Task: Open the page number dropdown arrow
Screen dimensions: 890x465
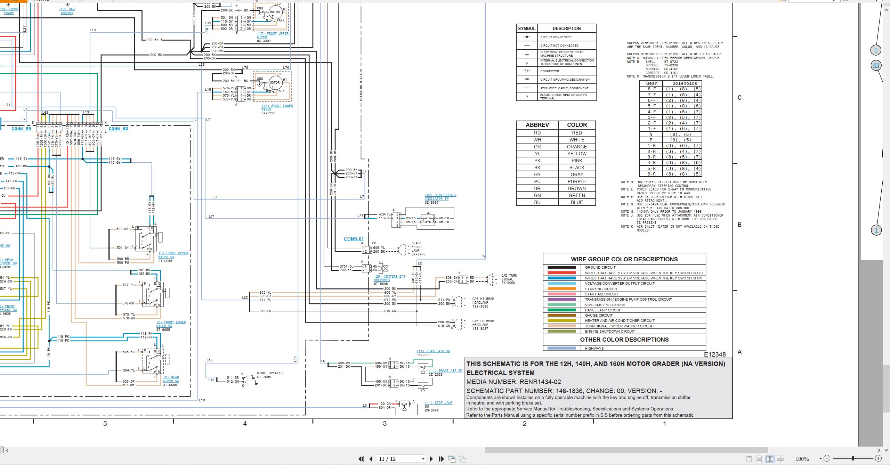Action: [x=423, y=459]
